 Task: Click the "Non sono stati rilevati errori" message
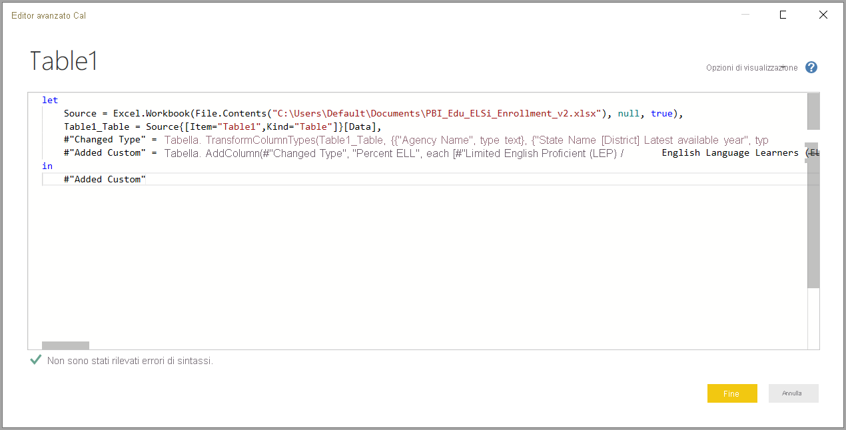[130, 361]
